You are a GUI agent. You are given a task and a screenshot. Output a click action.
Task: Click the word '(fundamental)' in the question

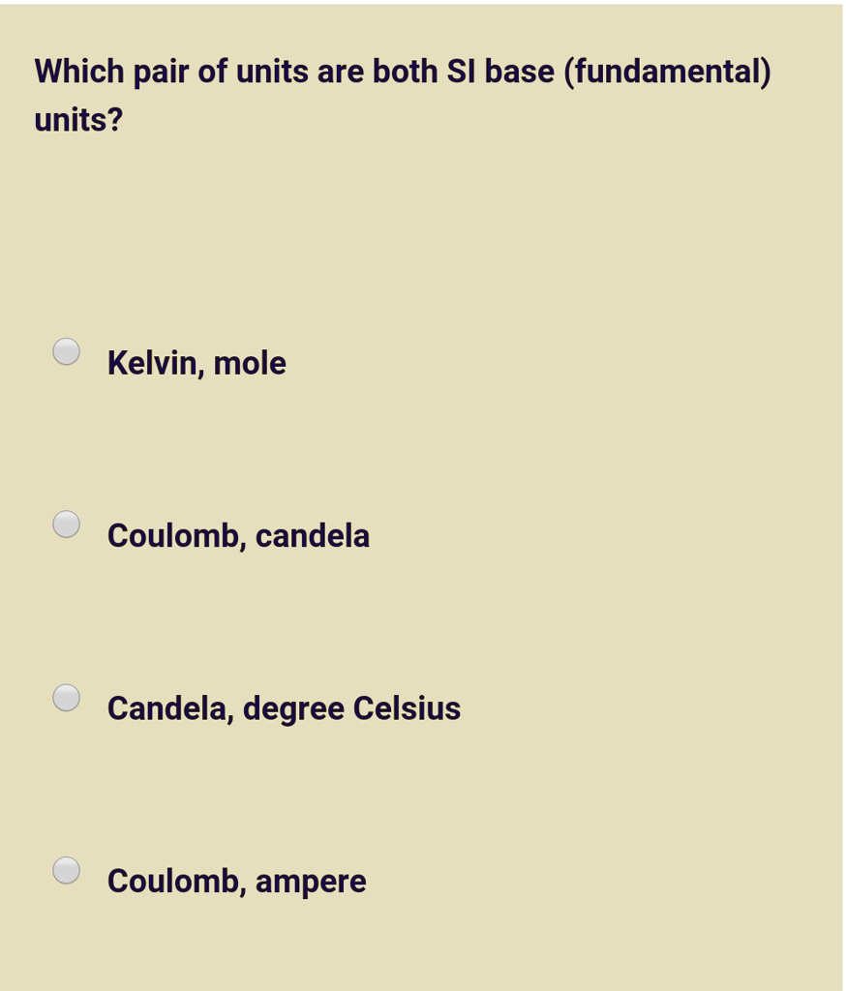667,72
